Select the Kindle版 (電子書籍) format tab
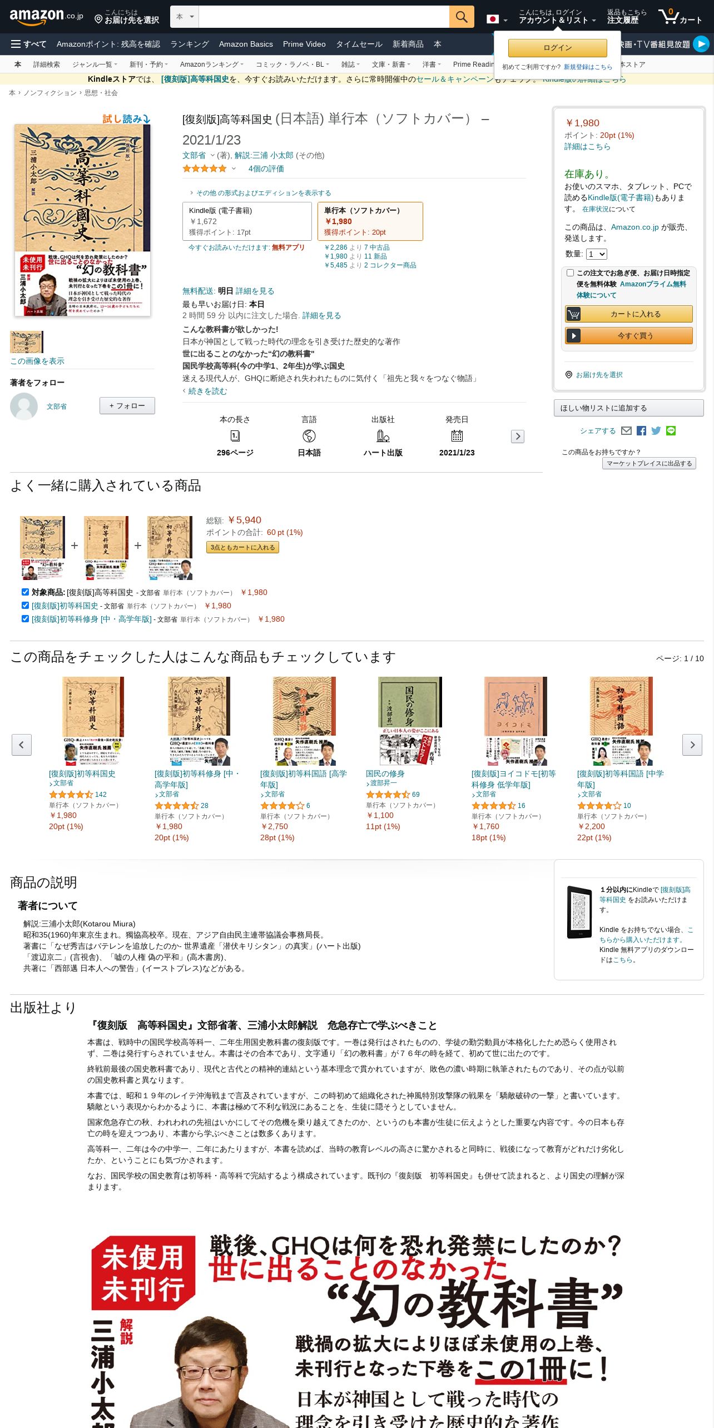714x1428 pixels. pos(247,221)
